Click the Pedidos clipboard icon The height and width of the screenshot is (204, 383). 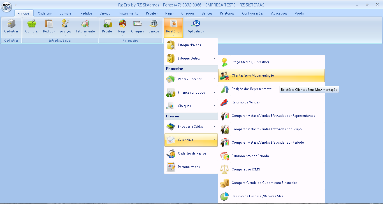pyautogui.click(x=49, y=24)
